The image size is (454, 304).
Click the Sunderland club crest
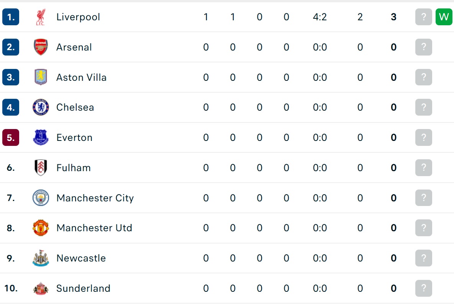click(x=41, y=288)
